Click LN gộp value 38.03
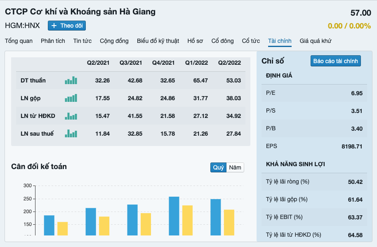The height and width of the screenshot is (247, 377). click(x=233, y=98)
